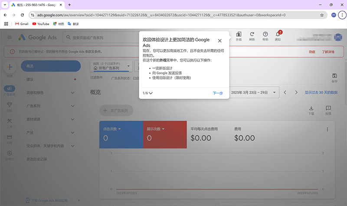
Task: Click the browser back arrow
Action: [x=5, y=15]
